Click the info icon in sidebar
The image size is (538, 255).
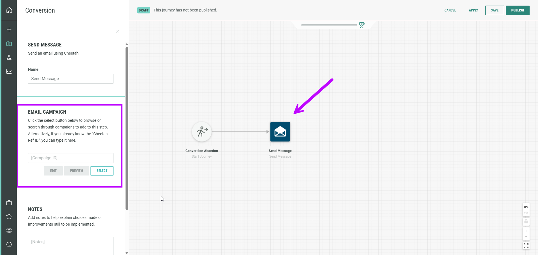[x=9, y=244]
